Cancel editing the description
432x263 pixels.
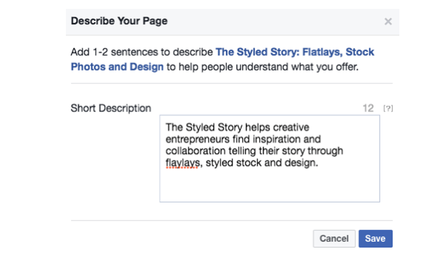point(334,239)
